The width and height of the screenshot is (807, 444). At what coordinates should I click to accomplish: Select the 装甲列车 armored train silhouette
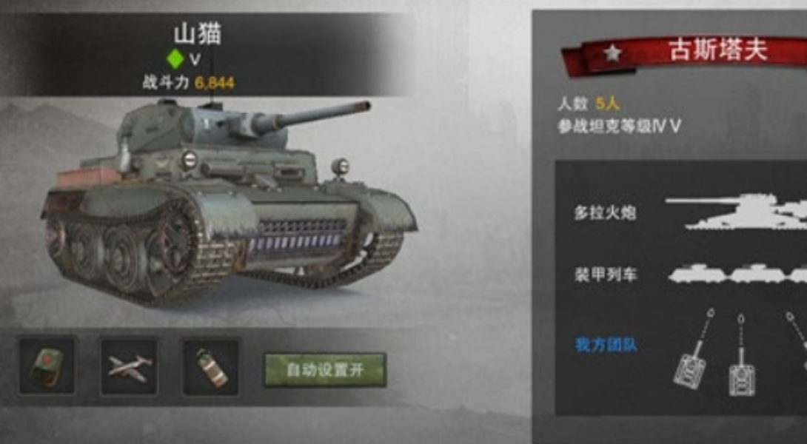(x=737, y=275)
